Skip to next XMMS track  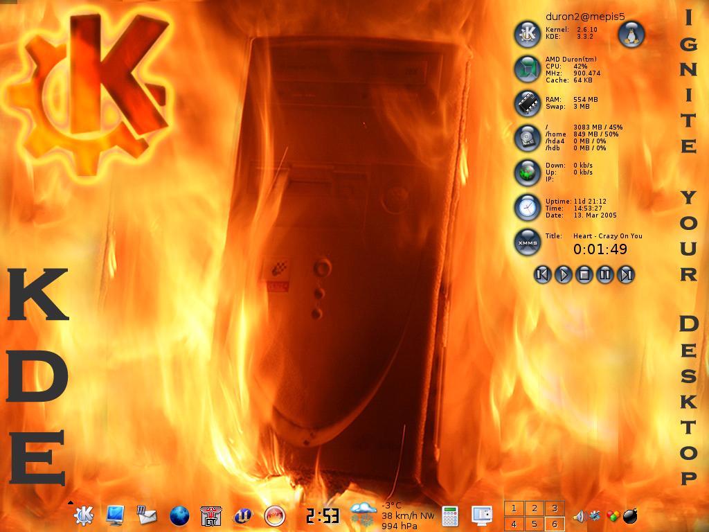pyautogui.click(x=626, y=275)
